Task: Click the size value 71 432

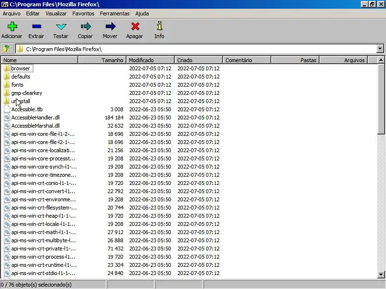Action: tap(115, 249)
